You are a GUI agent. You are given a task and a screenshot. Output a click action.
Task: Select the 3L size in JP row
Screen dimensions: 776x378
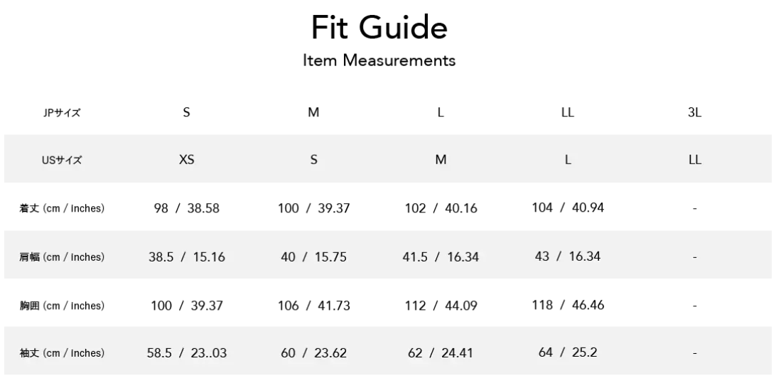[695, 112]
